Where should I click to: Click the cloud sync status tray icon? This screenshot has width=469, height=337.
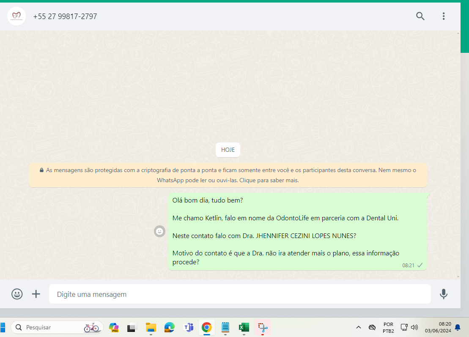tap(372, 327)
